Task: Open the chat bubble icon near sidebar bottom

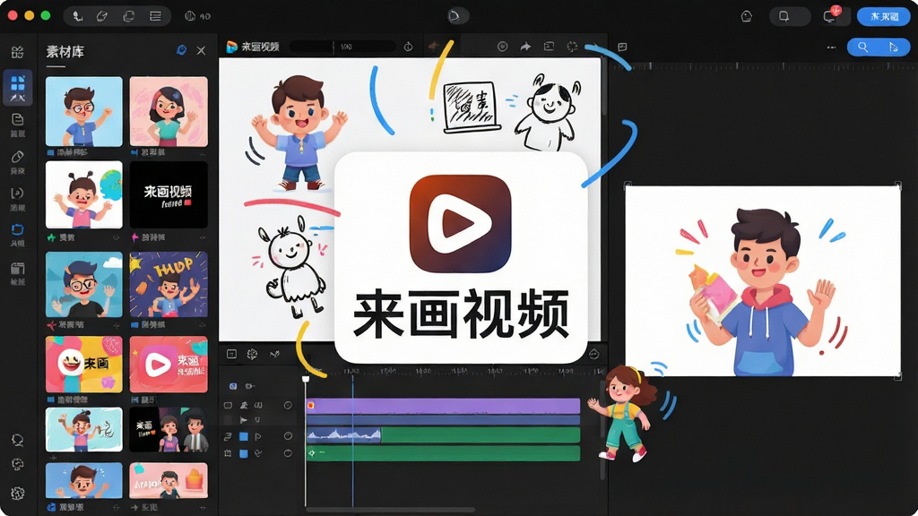Action: click(18, 440)
